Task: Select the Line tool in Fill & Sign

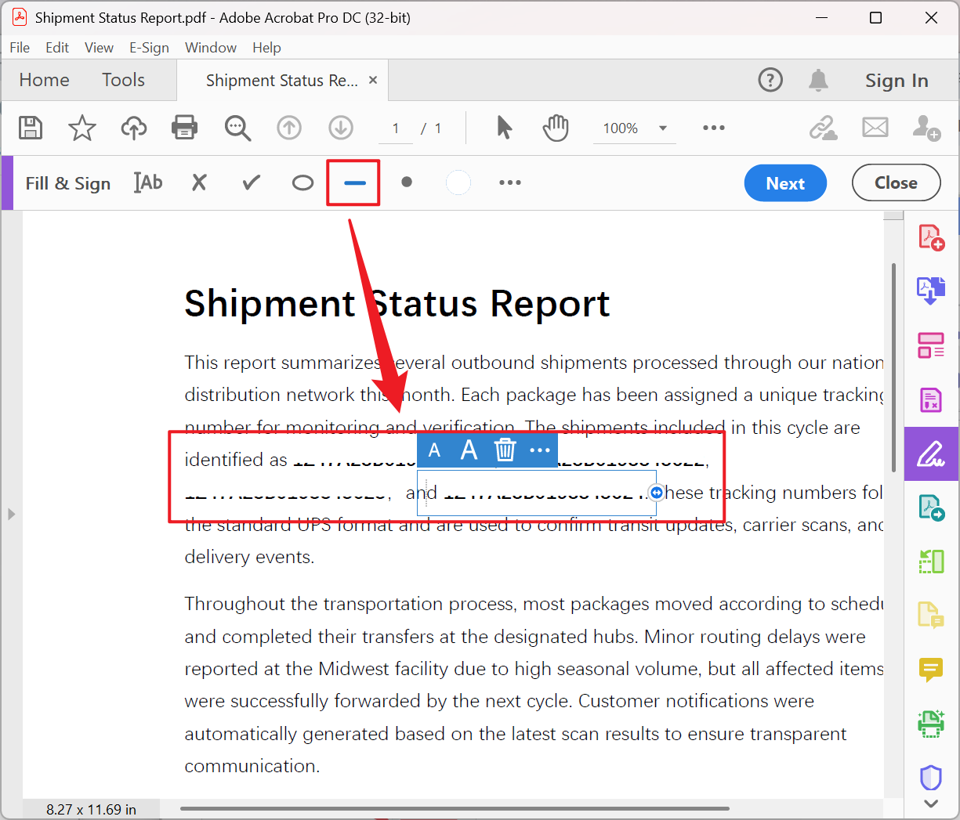Action: 354,182
